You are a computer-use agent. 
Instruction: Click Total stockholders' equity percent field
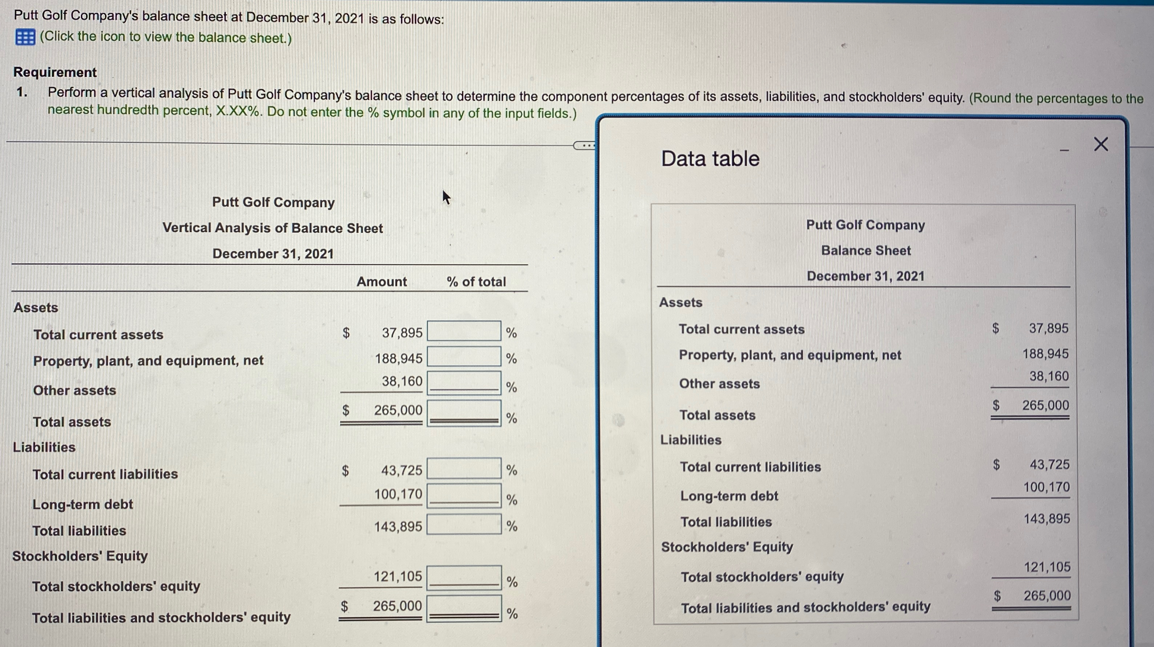point(463,577)
